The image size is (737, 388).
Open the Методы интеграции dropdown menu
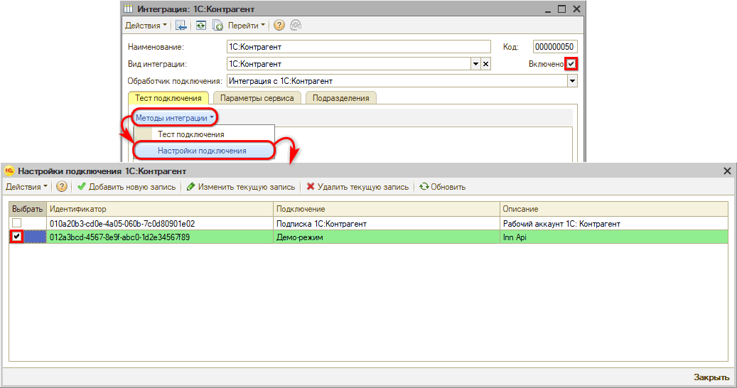[x=175, y=118]
